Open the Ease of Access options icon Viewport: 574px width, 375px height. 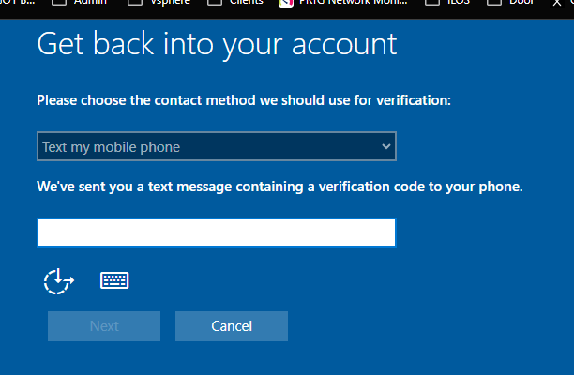pyautogui.click(x=58, y=281)
